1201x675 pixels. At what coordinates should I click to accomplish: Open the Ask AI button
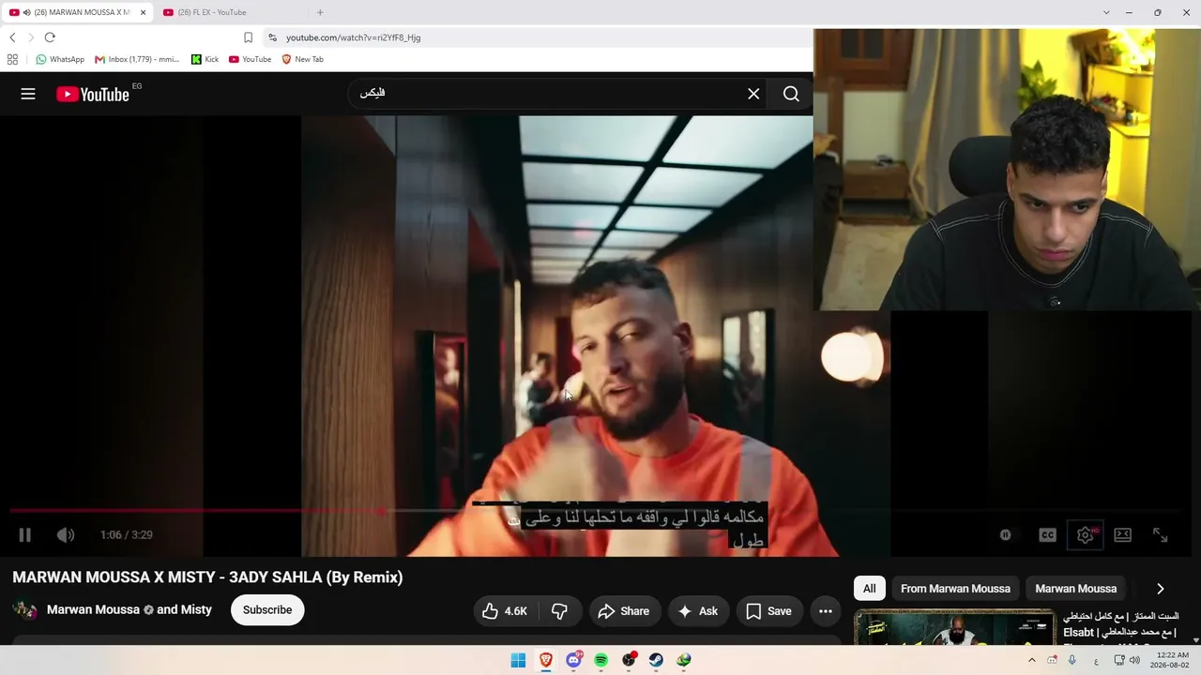[x=698, y=611]
